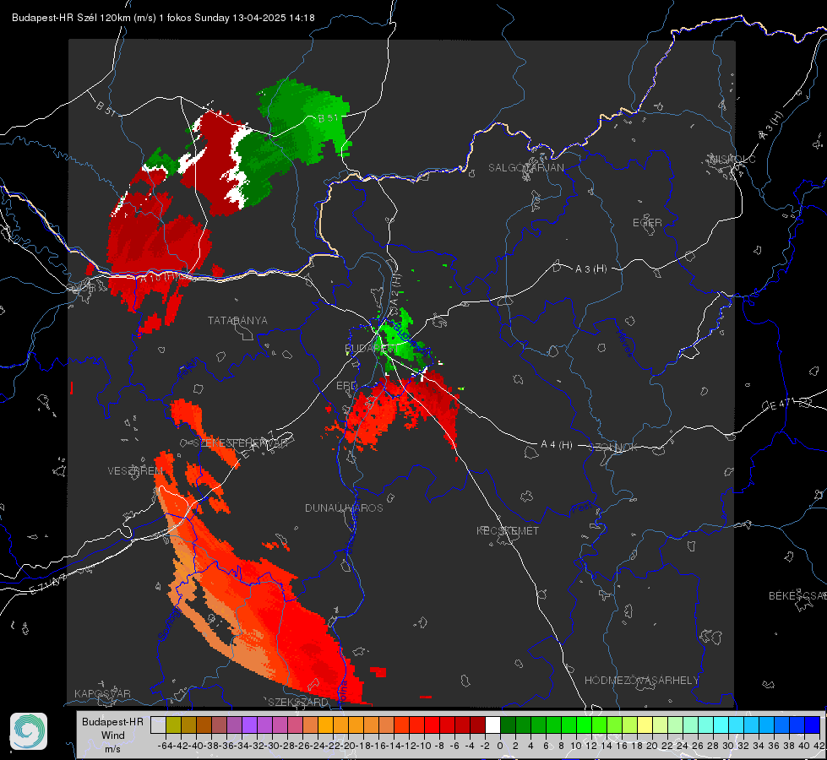Viewport: 827px width, 760px height.
Task: Select the BEKESCSABA city label
Action: (797, 596)
